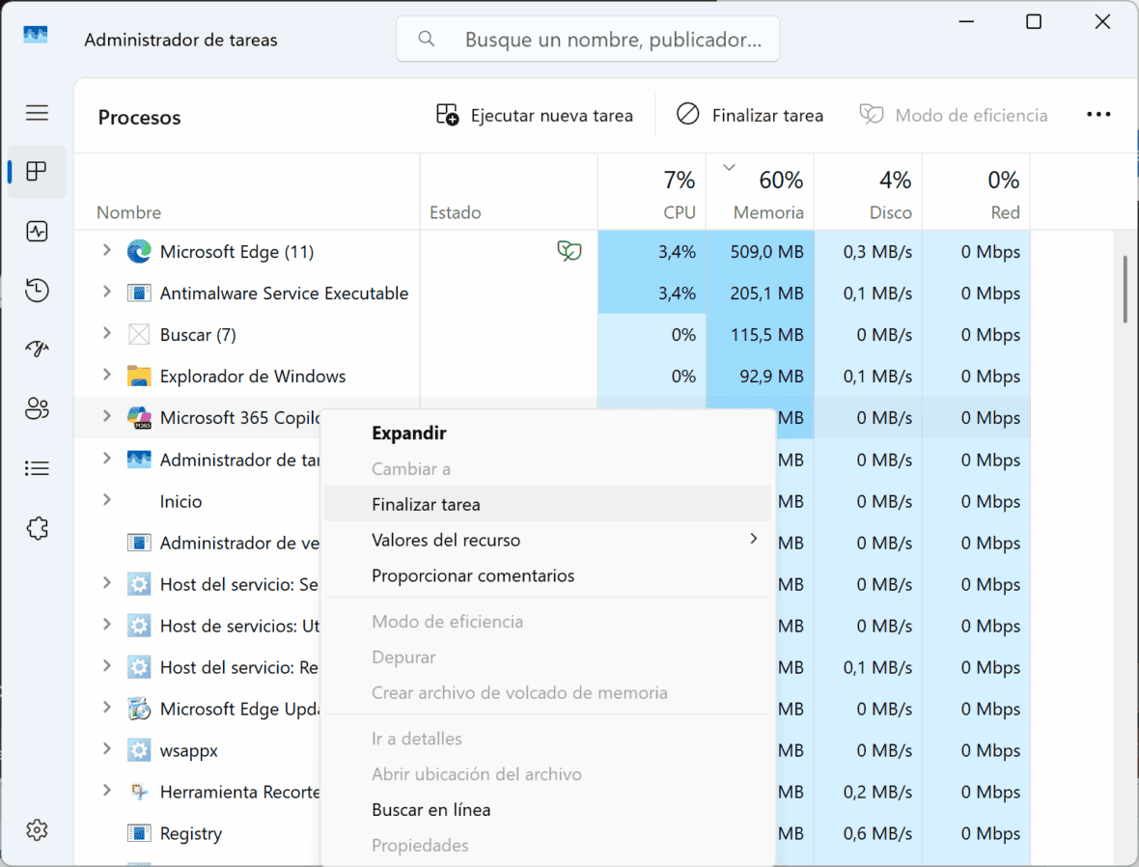Expand the Microsoft Edge (11) process group

point(107,250)
